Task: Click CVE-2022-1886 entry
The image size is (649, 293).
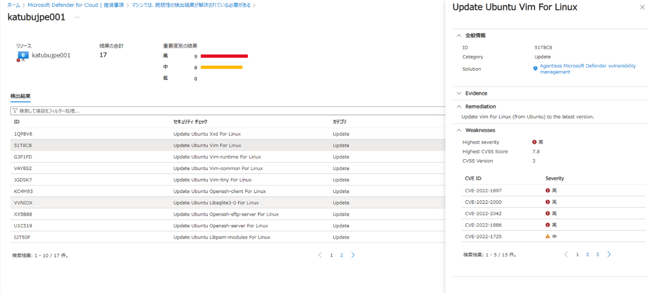Action: click(483, 225)
